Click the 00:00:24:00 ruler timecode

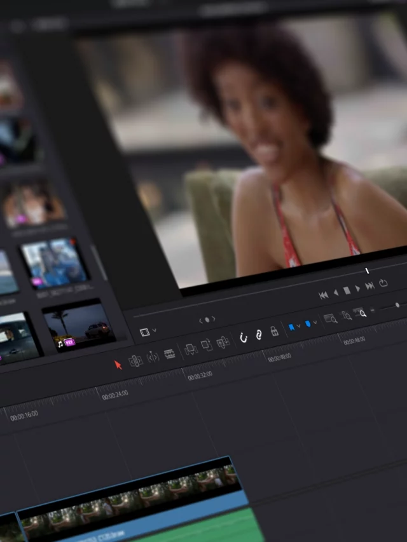click(115, 395)
